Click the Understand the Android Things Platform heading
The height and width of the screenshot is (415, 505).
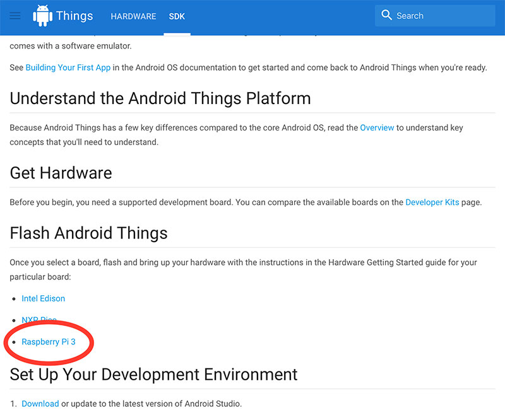click(x=160, y=98)
